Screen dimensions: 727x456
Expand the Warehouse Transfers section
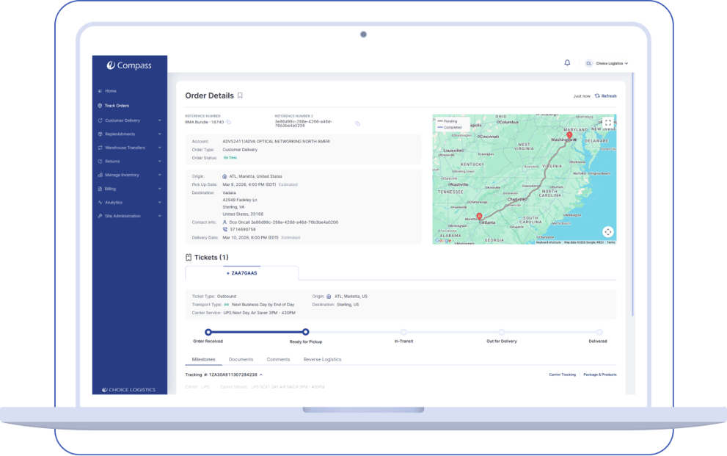tap(159, 148)
